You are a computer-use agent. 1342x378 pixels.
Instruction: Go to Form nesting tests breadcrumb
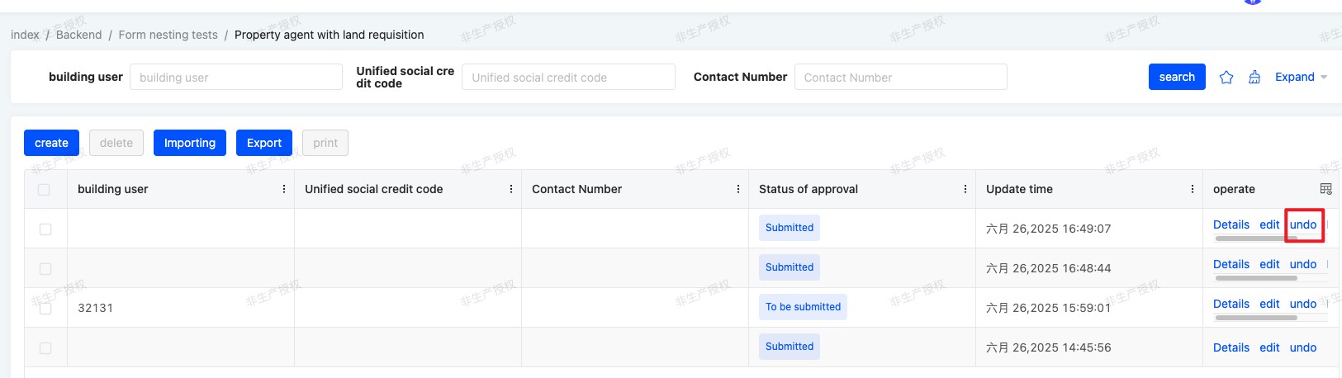168,35
